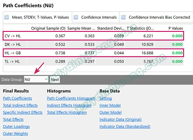This screenshot has height=140, width=193.
Task: Open the Data Group dropdown
Action: (36, 80)
